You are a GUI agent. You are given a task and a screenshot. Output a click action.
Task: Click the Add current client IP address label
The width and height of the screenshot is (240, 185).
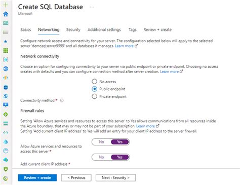44,164
